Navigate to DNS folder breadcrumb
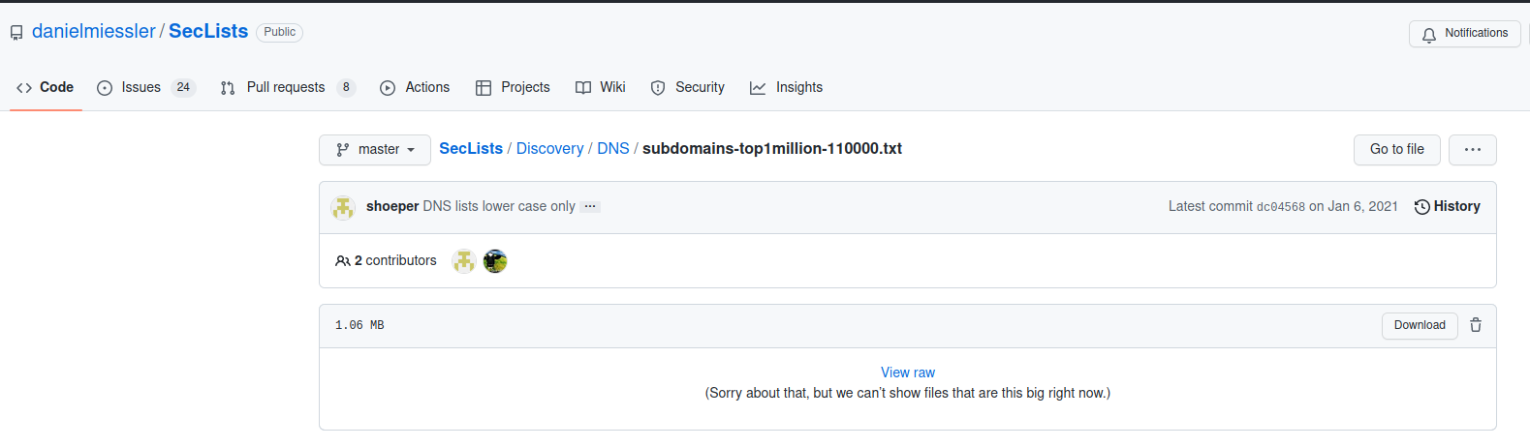Viewport: 1530px width, 447px height. point(612,148)
